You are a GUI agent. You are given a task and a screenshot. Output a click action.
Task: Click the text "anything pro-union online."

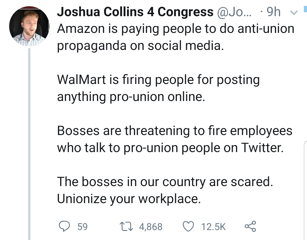[x=131, y=96]
